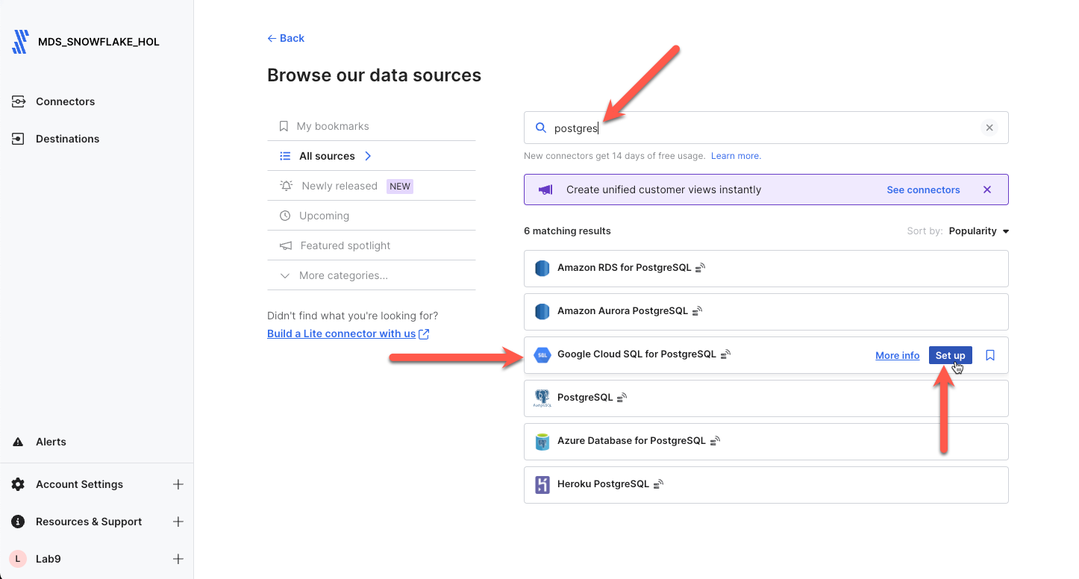This screenshot has height=579, width=1079.
Task: Click the chevron next to All sources
Action: [x=368, y=156]
